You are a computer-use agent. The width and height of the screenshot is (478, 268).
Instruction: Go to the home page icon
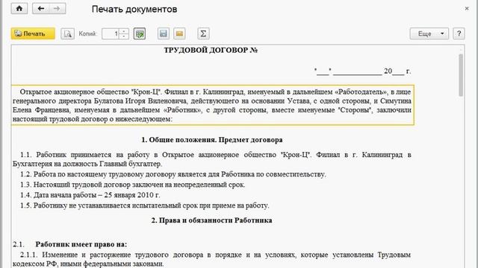coord(19,8)
